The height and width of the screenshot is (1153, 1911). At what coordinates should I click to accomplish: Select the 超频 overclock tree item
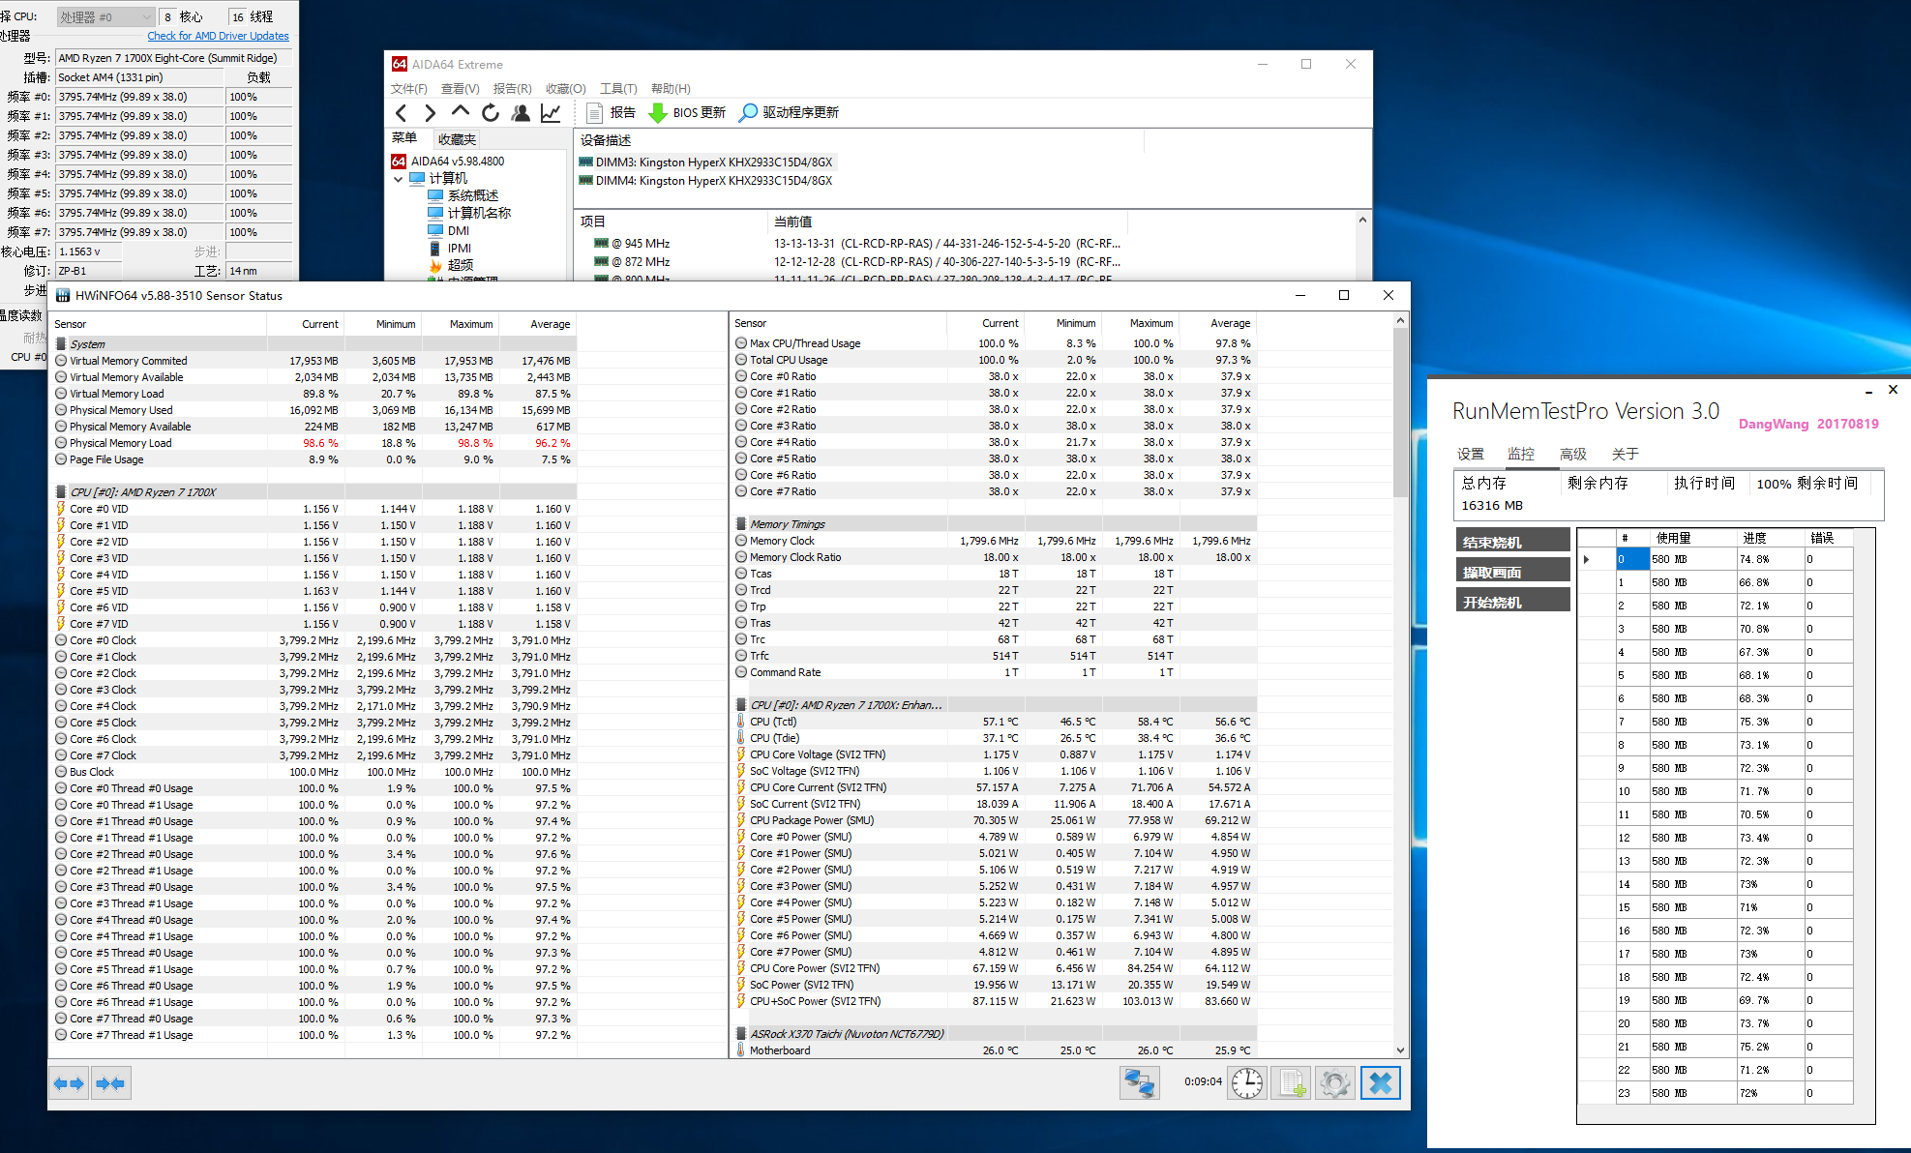[x=461, y=266]
